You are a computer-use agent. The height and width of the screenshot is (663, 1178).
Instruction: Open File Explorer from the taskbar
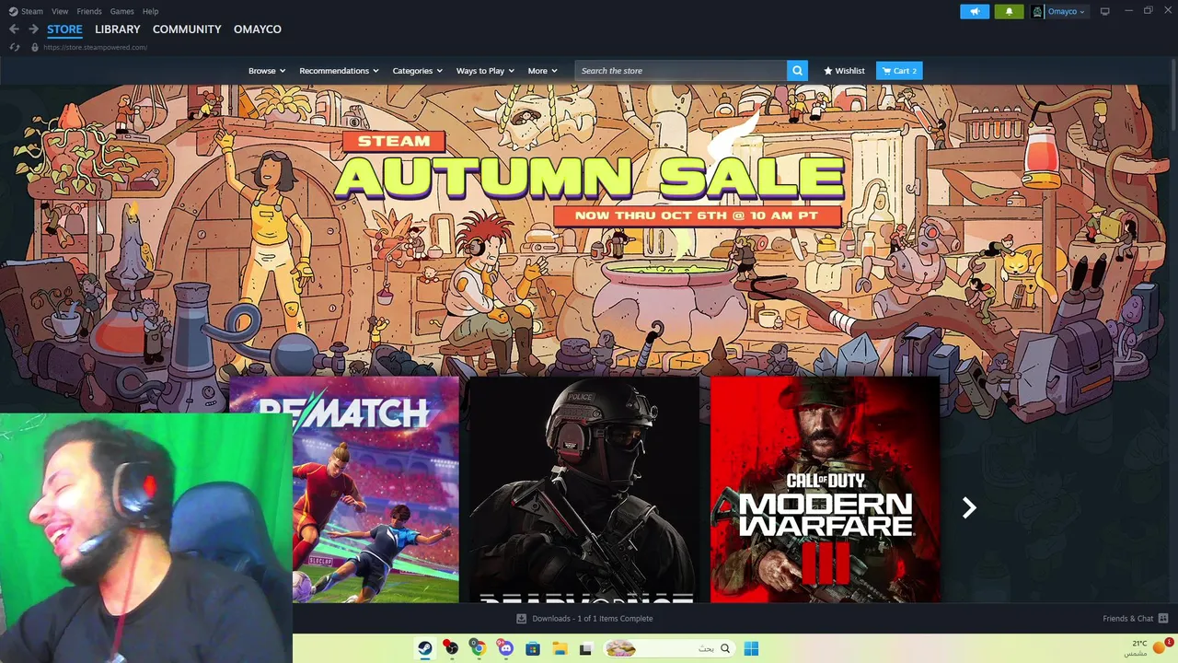[x=560, y=648]
